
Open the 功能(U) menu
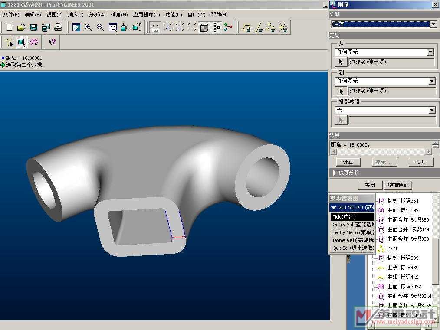click(174, 15)
